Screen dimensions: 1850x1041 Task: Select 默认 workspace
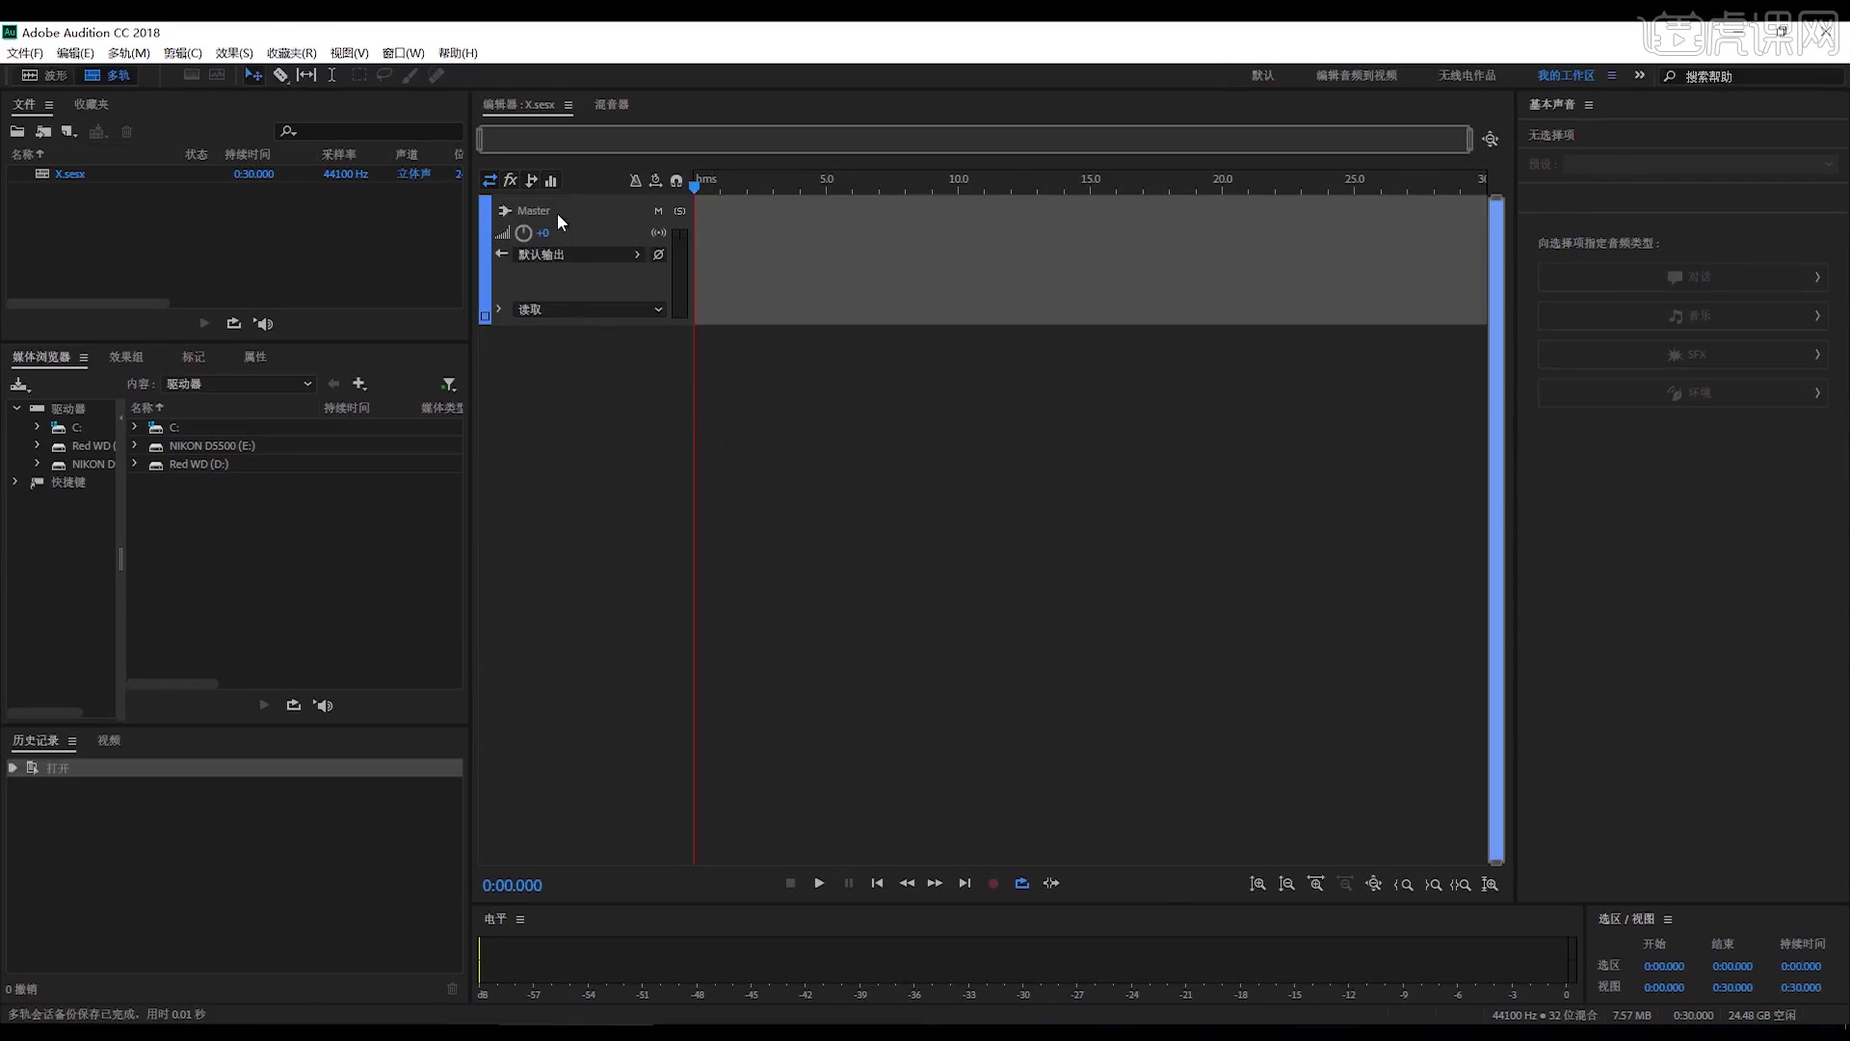(1262, 75)
